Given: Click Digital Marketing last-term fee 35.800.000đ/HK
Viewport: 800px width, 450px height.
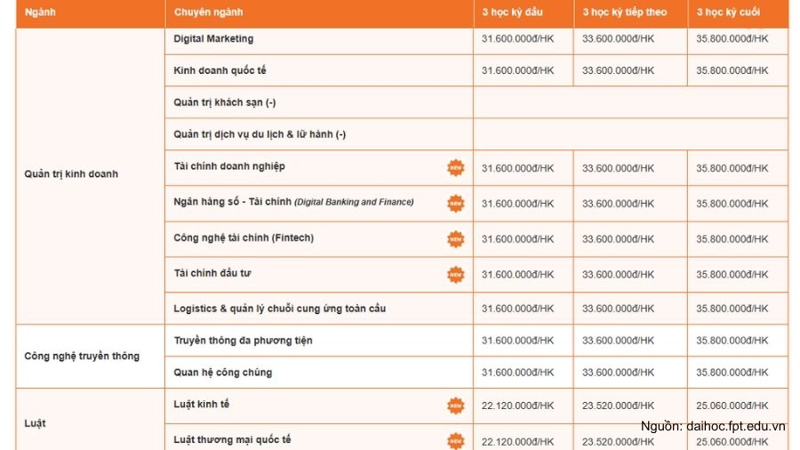Looking at the screenshot, I should click(732, 39).
